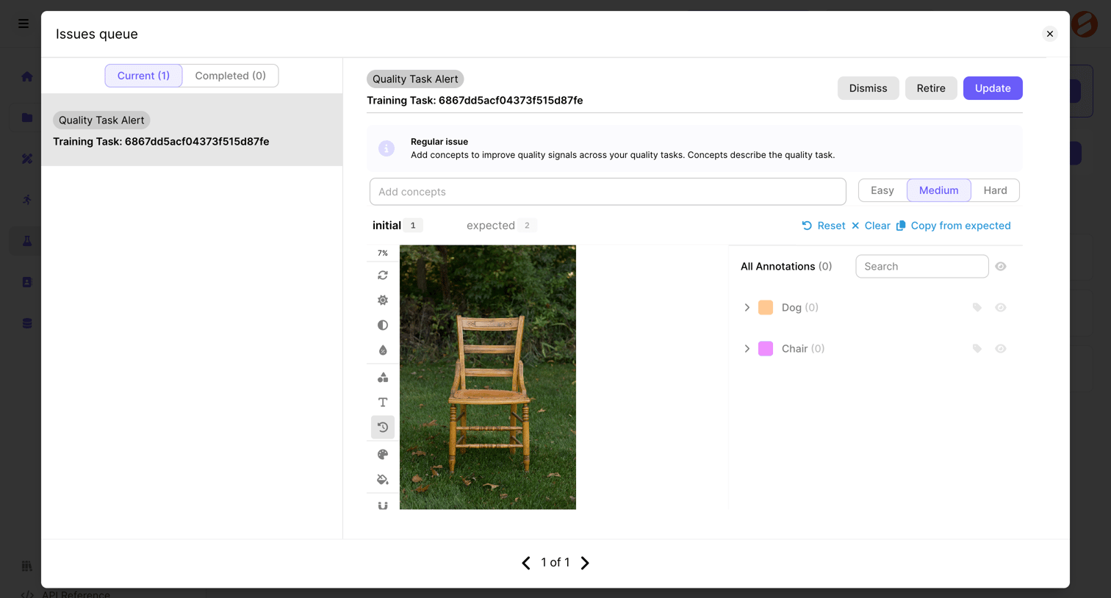Click the crossed-tools icon in background sidebar
This screenshot has height=598, width=1111.
coord(27,159)
